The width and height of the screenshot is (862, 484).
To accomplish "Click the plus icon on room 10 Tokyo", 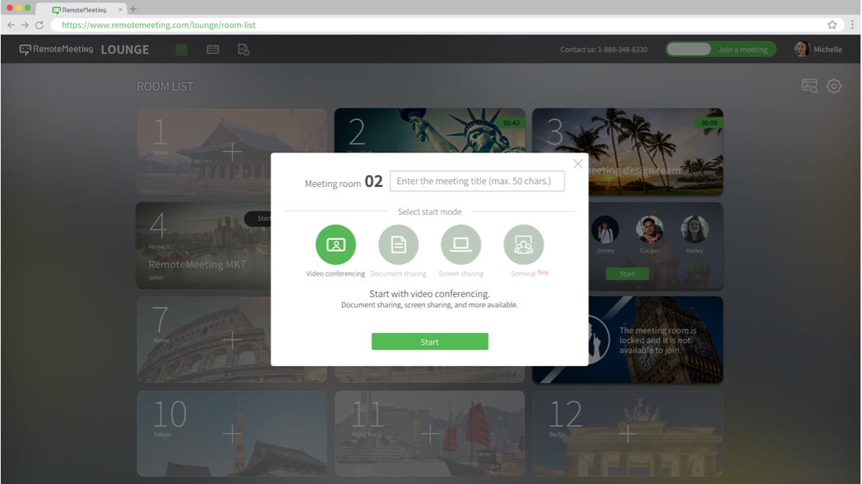I will 232,433.
